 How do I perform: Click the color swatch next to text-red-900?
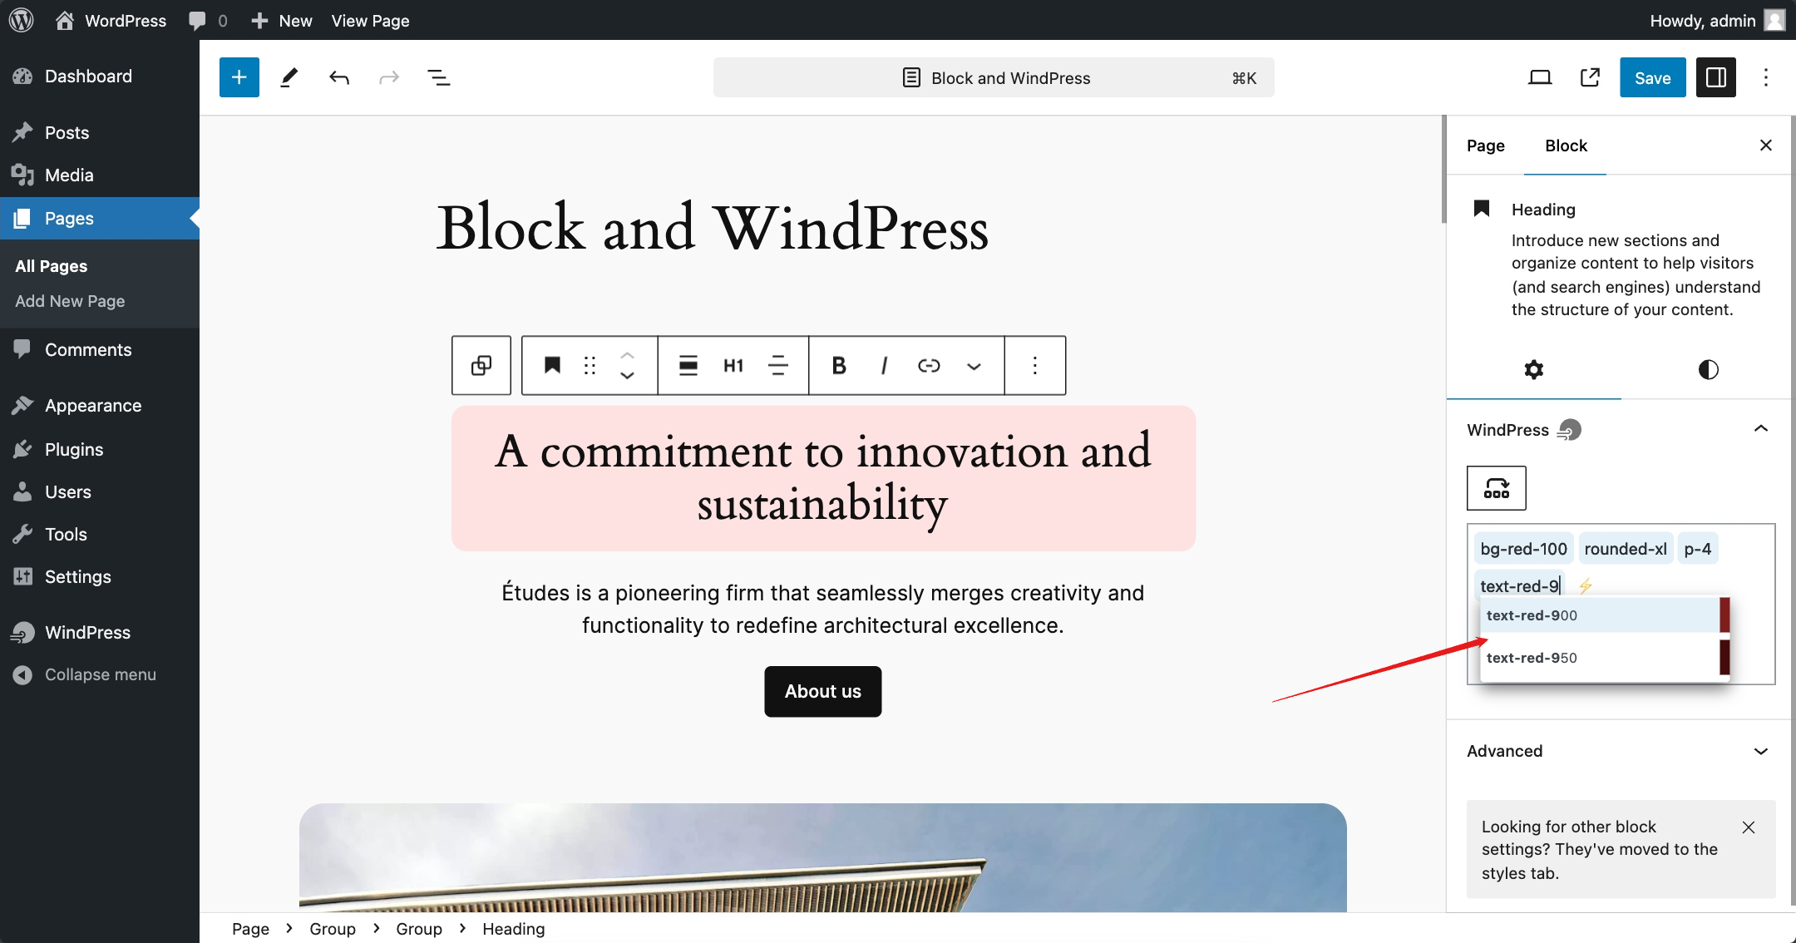tap(1724, 614)
